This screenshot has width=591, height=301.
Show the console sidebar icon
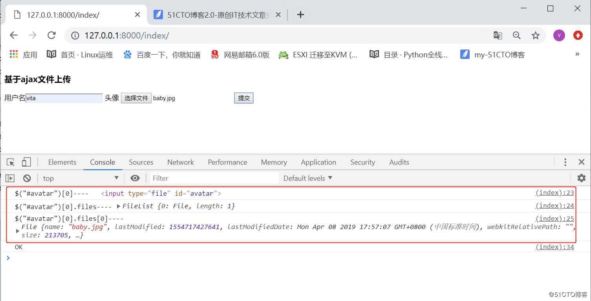(10, 178)
